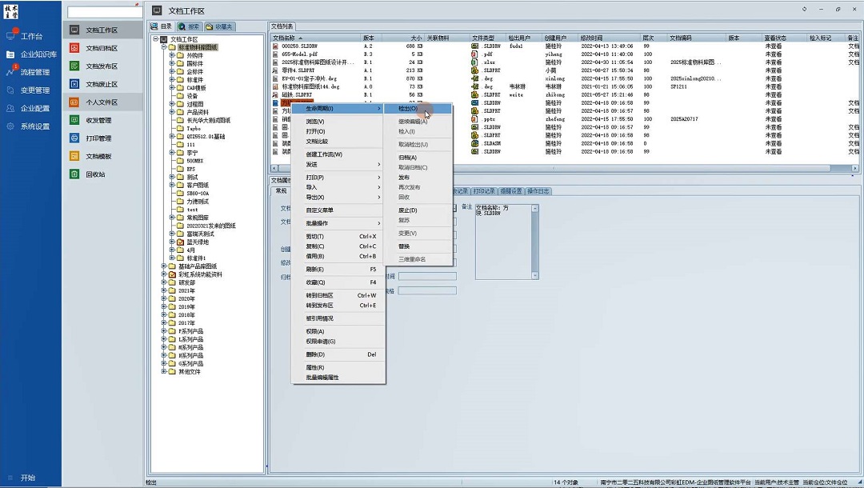Expand the 导入 submenu
The height and width of the screenshot is (488, 864).
pyautogui.click(x=338, y=187)
